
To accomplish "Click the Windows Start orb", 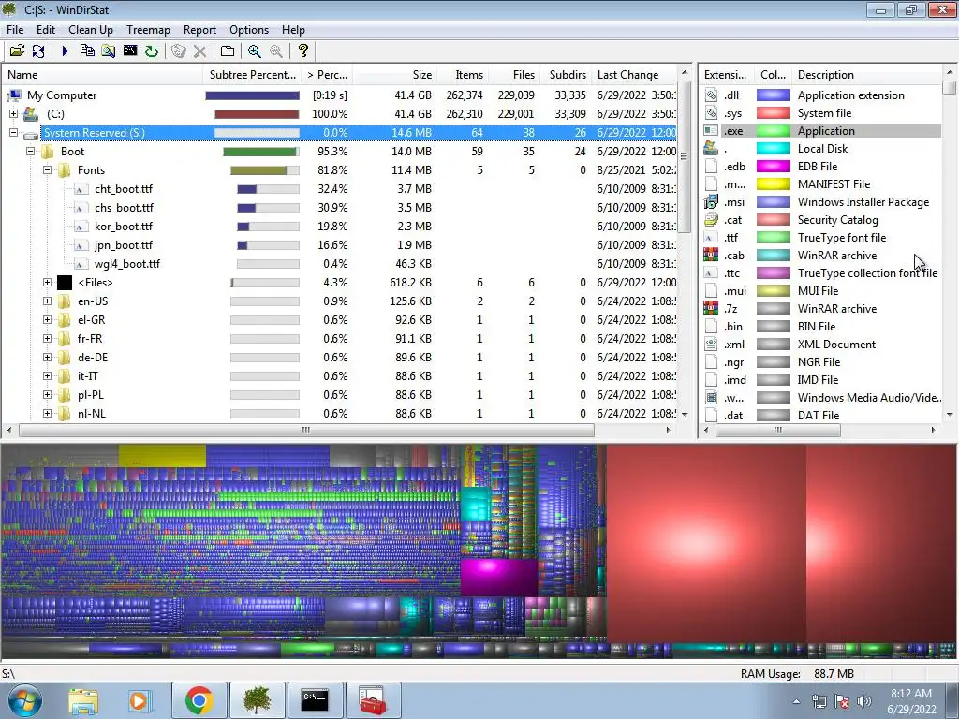I will point(24,700).
